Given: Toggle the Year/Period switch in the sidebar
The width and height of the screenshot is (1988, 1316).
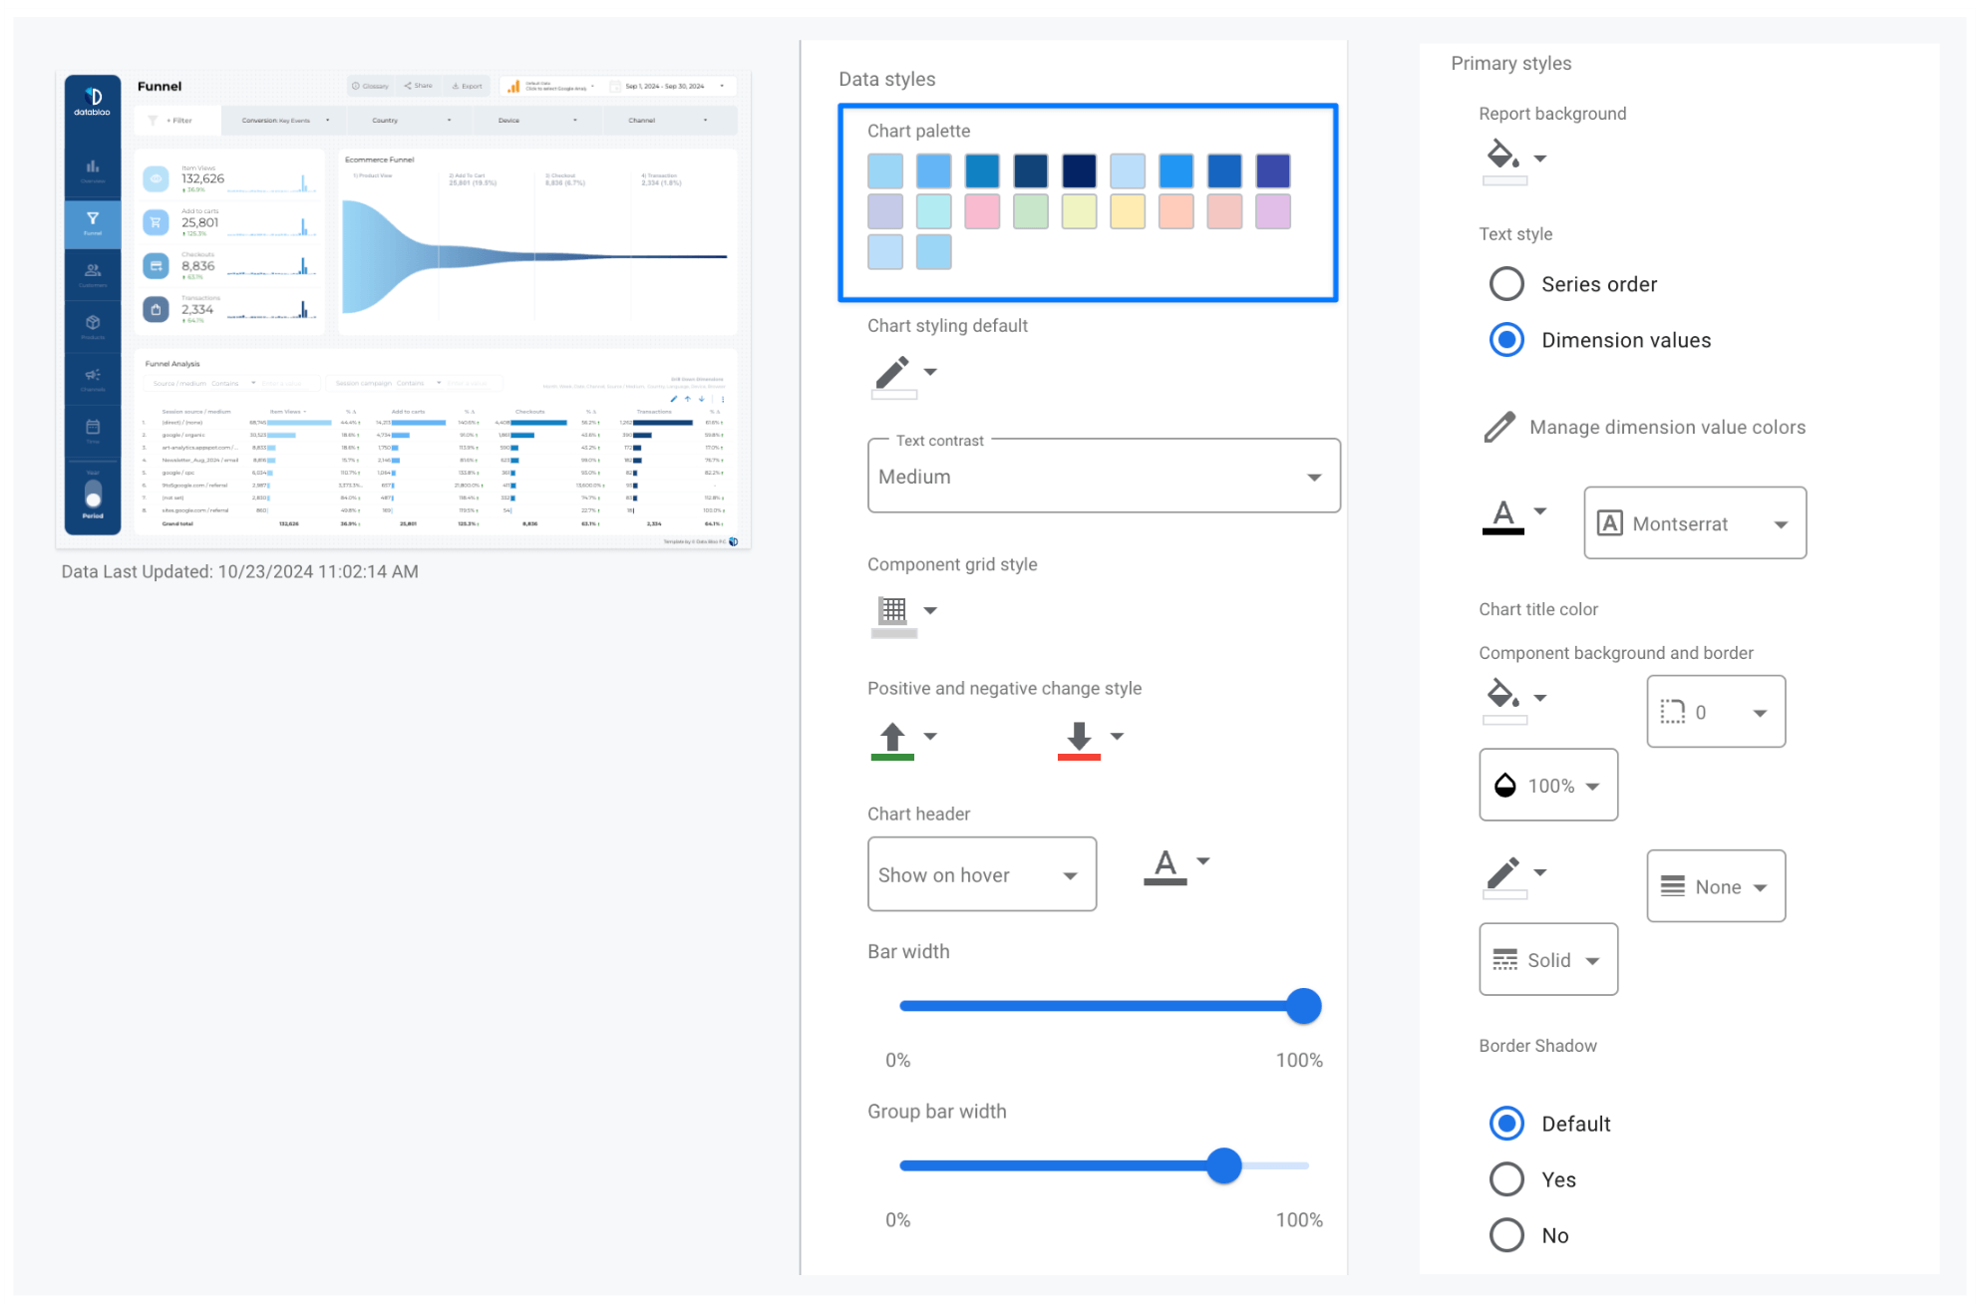Looking at the screenshot, I should [92, 492].
